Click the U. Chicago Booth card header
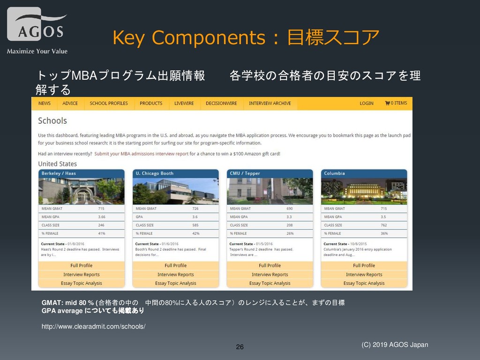Viewport: 480px width, 360px height. [x=176, y=173]
